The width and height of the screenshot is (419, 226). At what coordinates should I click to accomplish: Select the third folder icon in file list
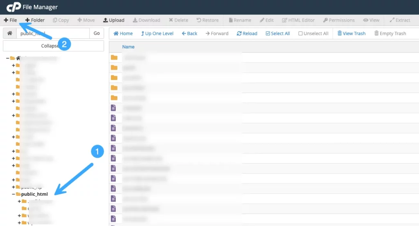pyautogui.click(x=114, y=78)
